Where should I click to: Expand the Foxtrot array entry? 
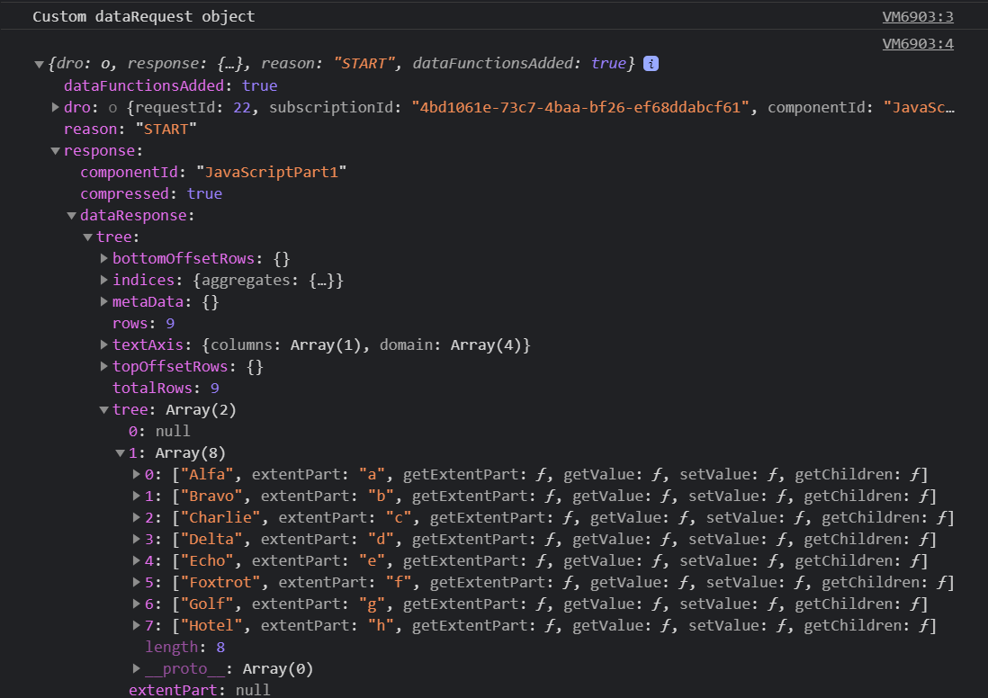[136, 582]
